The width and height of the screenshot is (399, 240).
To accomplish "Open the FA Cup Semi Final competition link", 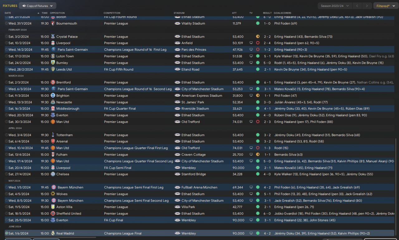I will click(118, 168).
